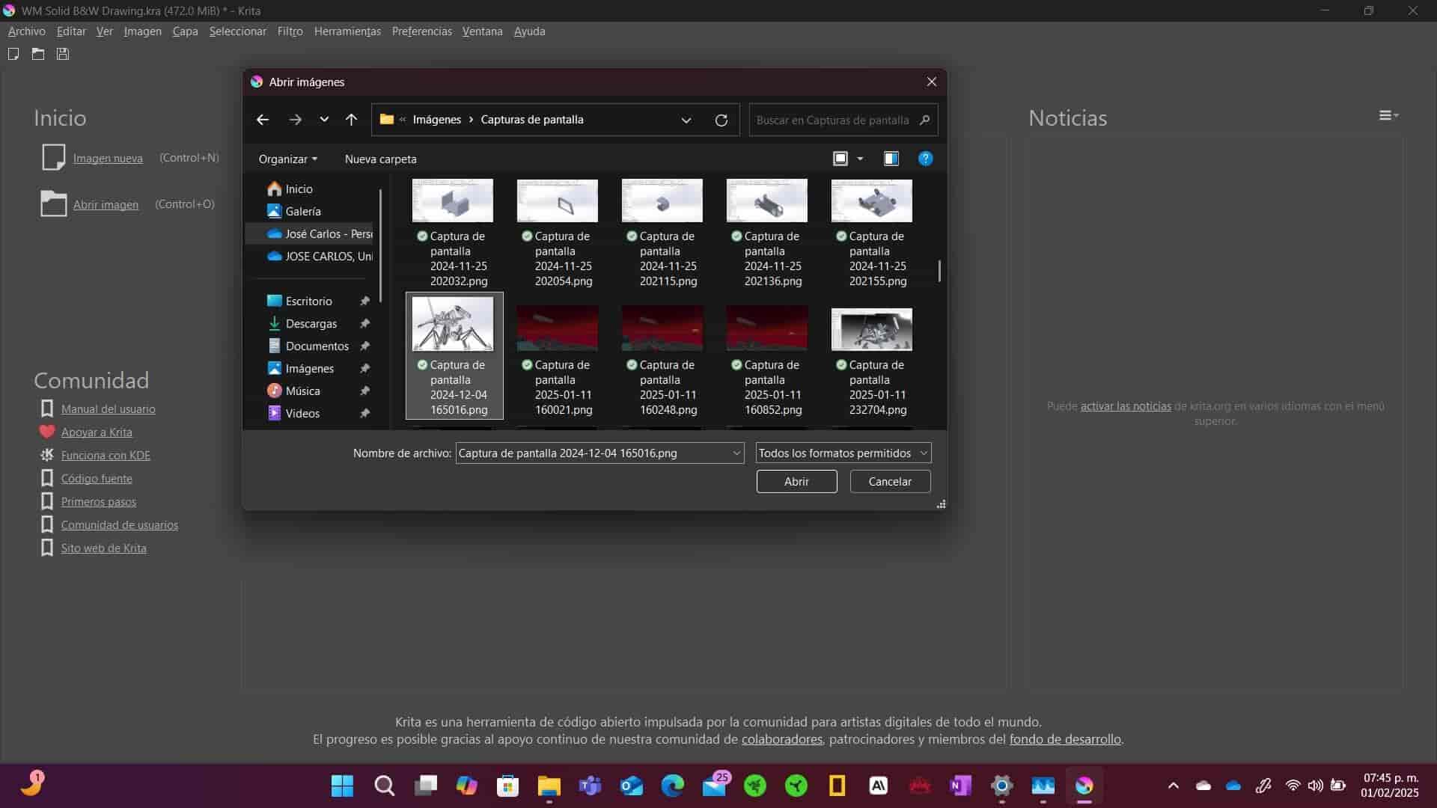Open Microsoft Edge from the taskbar

point(673,786)
